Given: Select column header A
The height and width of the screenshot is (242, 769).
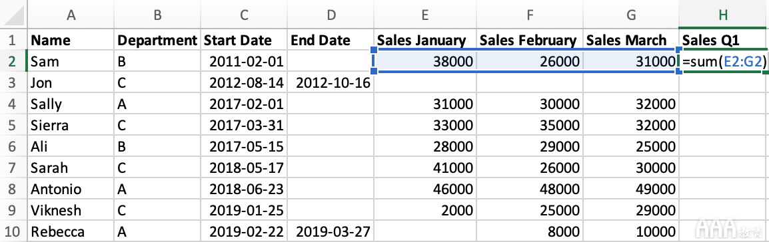Looking at the screenshot, I should 71,15.
